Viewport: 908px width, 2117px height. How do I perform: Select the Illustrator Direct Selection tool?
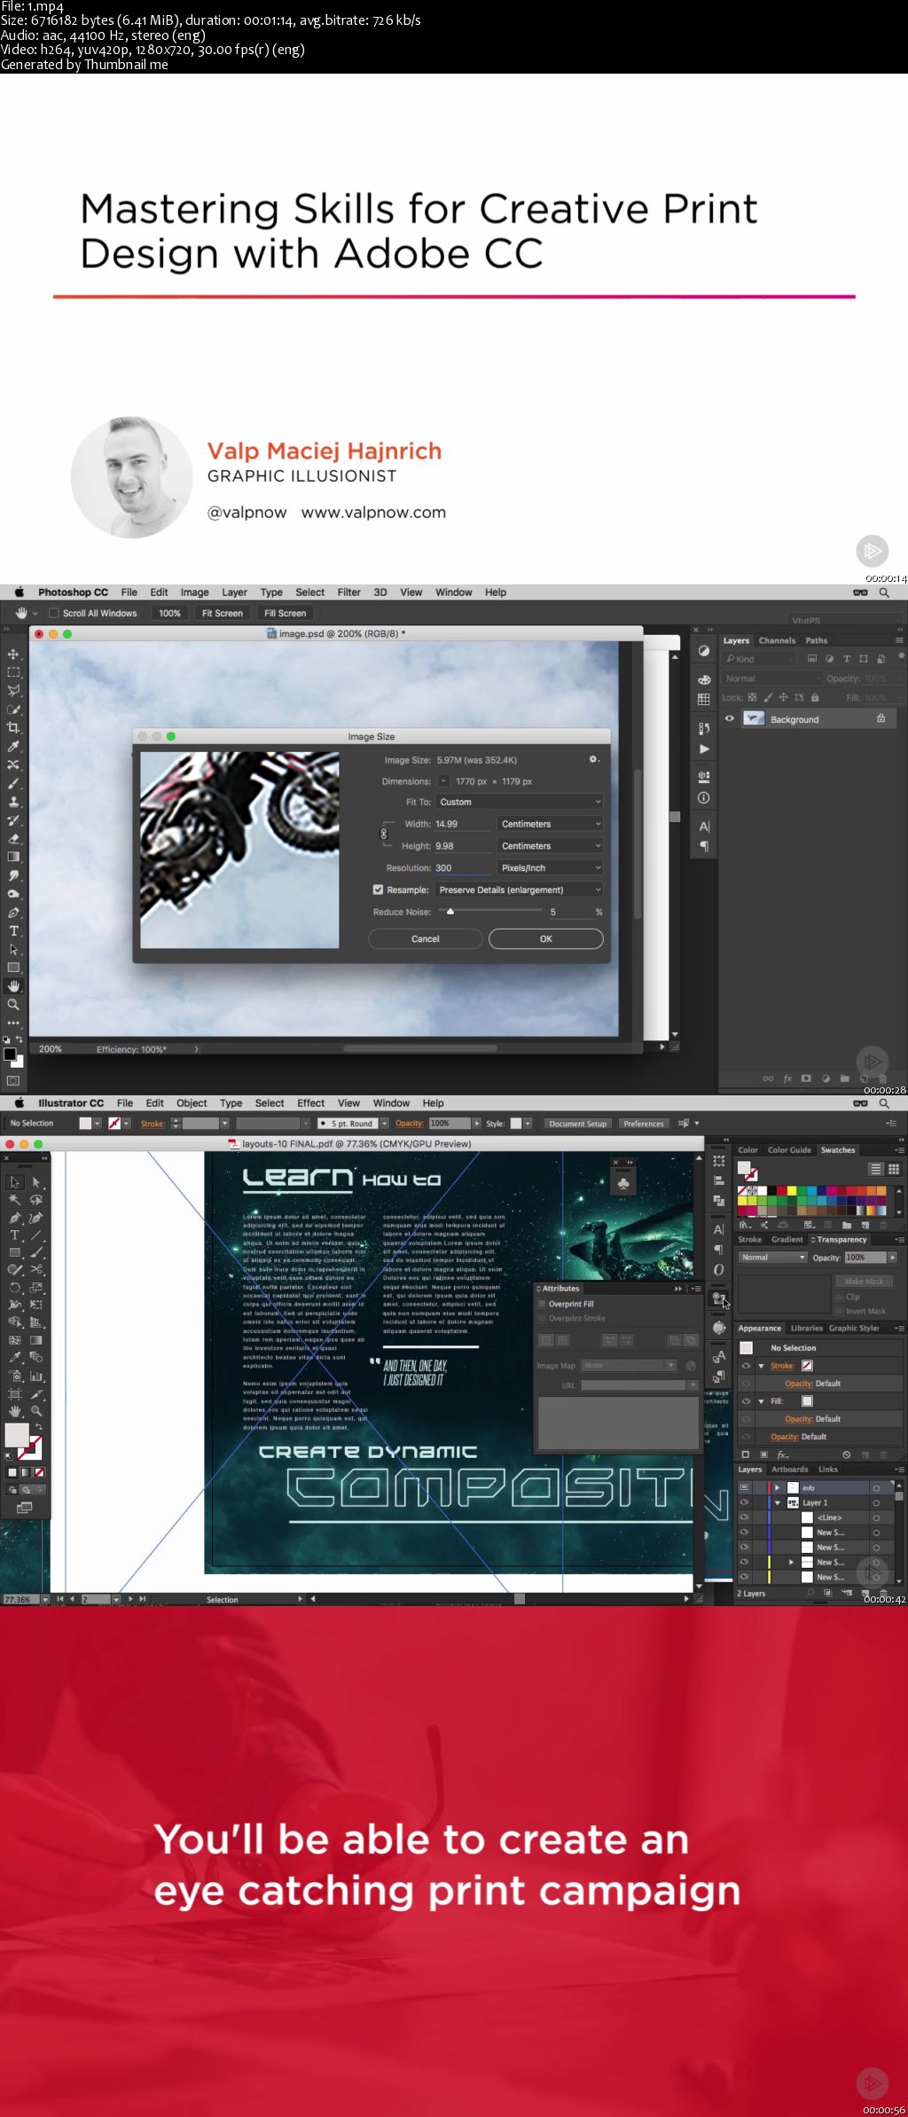click(36, 1182)
